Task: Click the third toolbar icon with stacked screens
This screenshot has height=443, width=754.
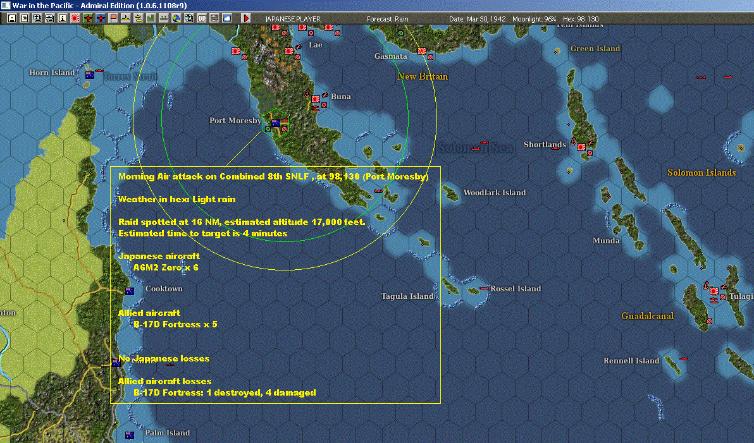Action: pyautogui.click(x=37, y=18)
